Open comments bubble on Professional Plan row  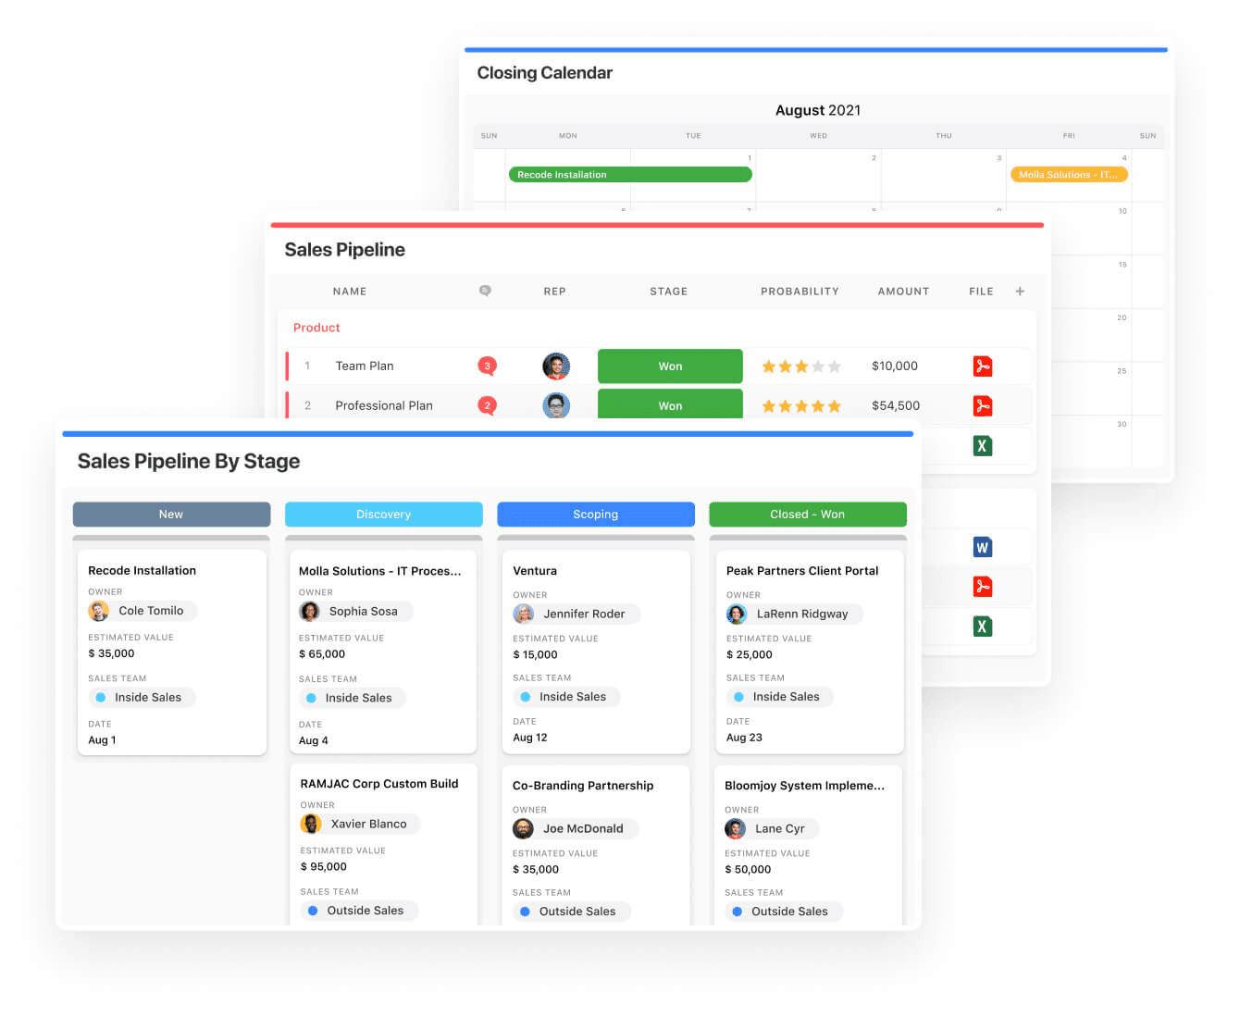(487, 405)
